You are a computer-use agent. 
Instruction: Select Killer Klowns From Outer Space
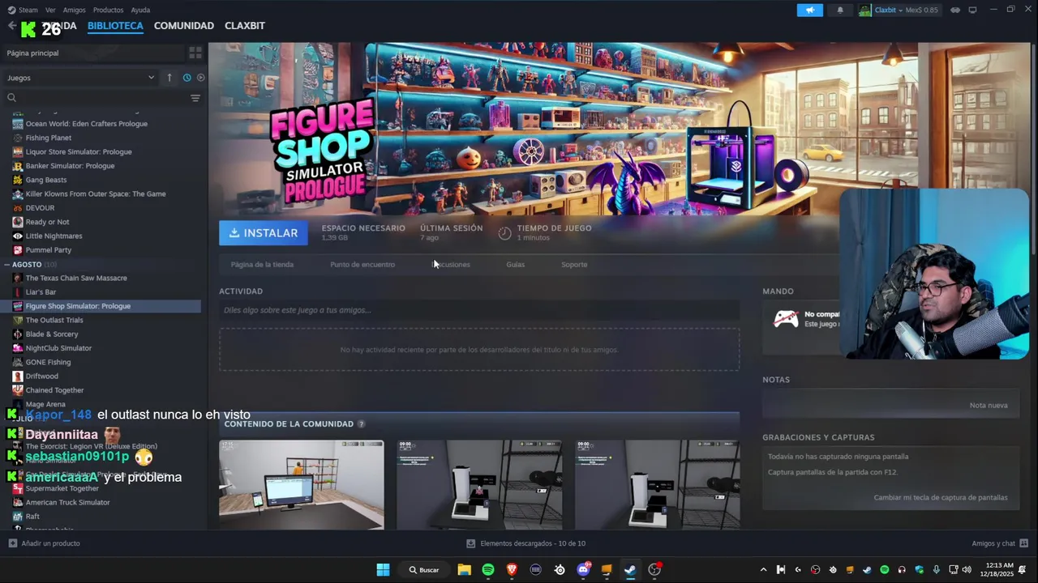tap(96, 194)
